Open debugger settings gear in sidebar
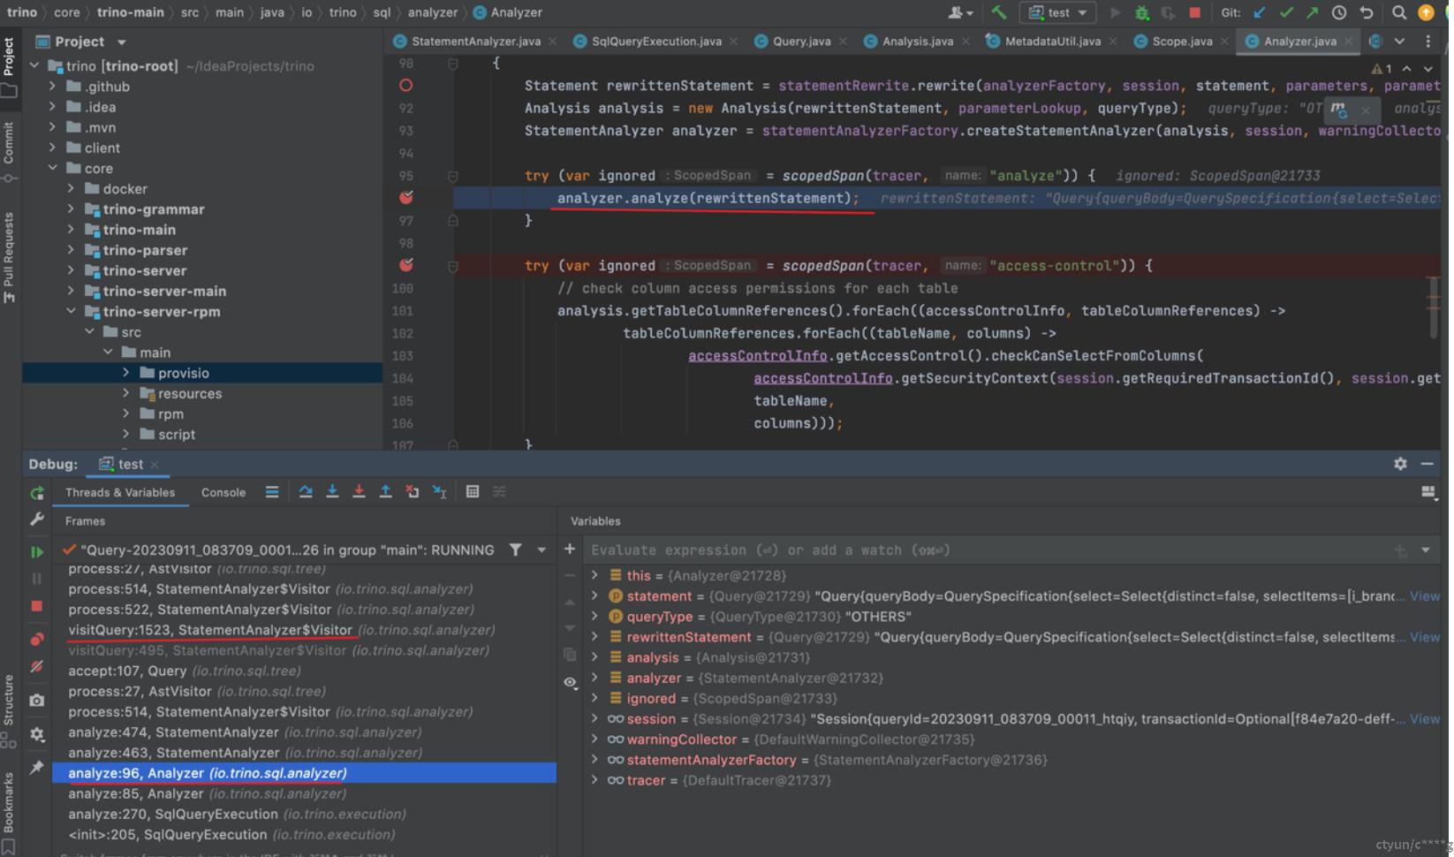Image resolution: width=1454 pixels, height=857 pixels. click(36, 734)
